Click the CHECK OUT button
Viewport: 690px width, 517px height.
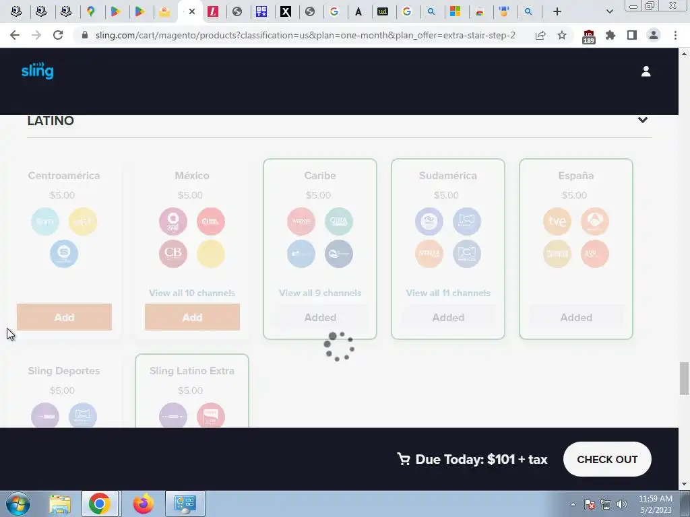point(607,459)
